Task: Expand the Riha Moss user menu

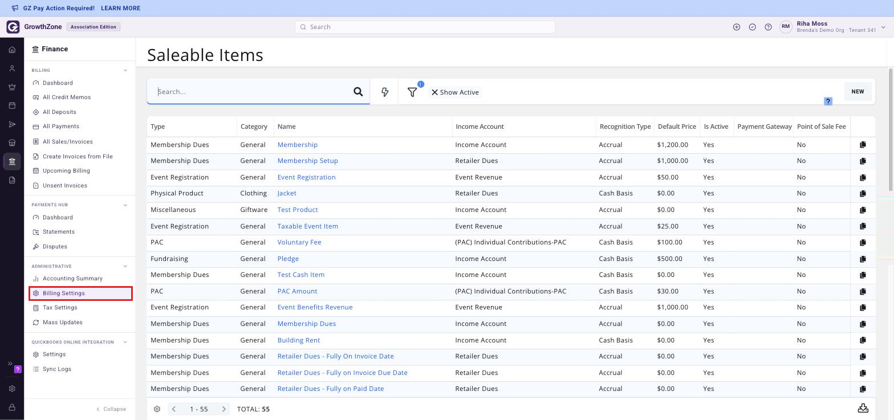Action: [x=883, y=27]
